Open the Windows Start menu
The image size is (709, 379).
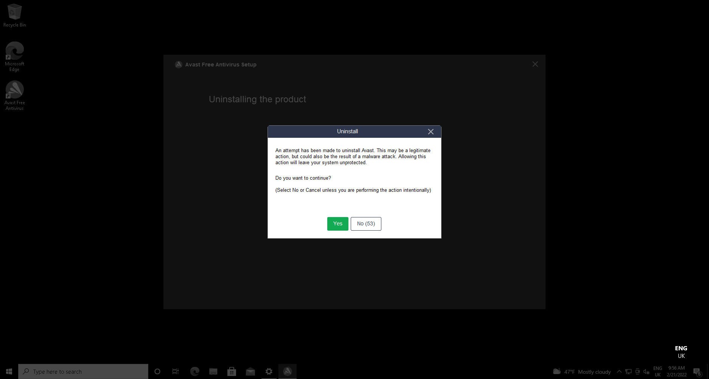9,371
